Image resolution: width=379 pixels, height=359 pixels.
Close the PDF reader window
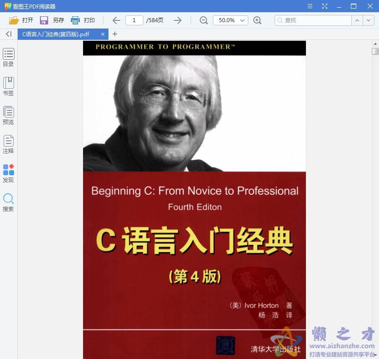coord(370,6)
